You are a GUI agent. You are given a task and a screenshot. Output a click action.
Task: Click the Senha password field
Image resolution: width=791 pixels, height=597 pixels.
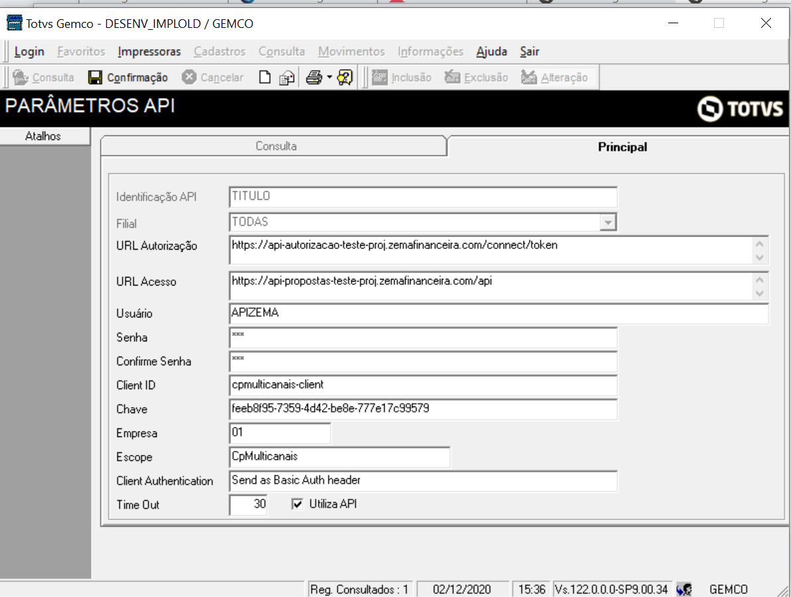point(423,337)
